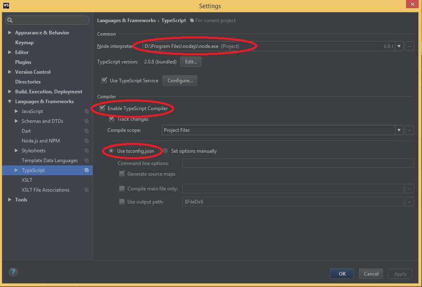Select Node.js and NPM settings
The width and height of the screenshot is (422, 287).
(x=41, y=141)
